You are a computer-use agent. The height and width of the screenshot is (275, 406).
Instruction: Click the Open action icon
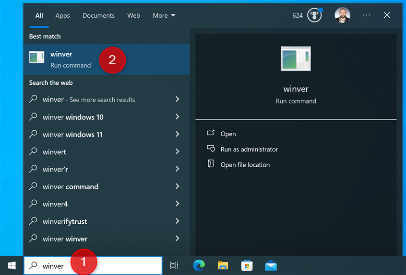click(211, 133)
